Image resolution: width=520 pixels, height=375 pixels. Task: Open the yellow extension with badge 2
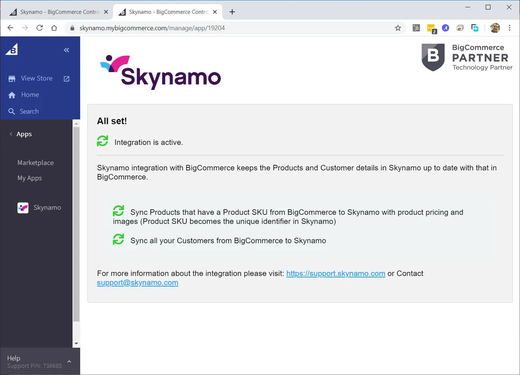tap(431, 28)
